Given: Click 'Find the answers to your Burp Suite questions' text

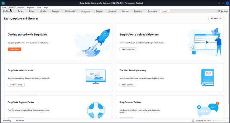Looking at the screenshot, I should (28, 110).
